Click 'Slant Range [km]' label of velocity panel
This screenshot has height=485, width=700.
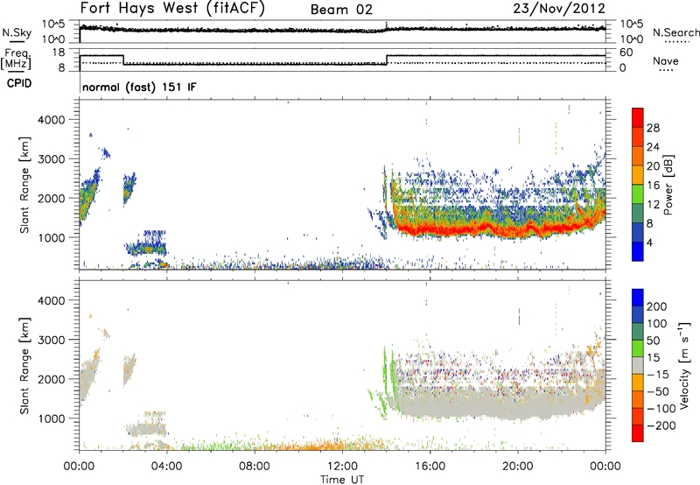[x=24, y=366]
